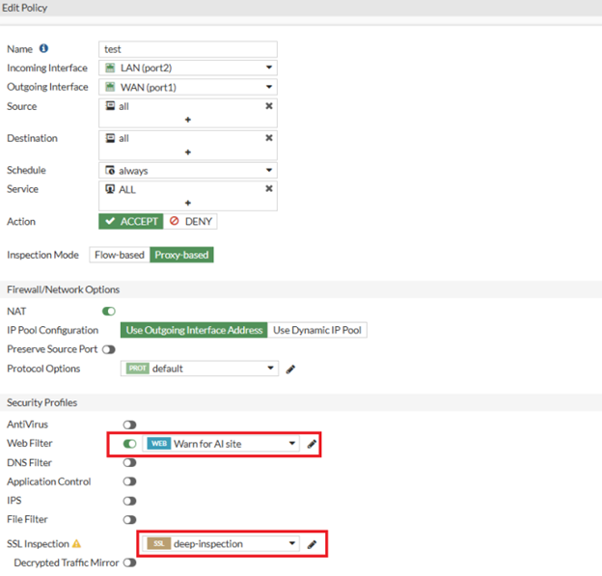602x576 pixels.
Task: Click the SSL badge in SSL Inspection dropdown
Action: [x=159, y=544]
